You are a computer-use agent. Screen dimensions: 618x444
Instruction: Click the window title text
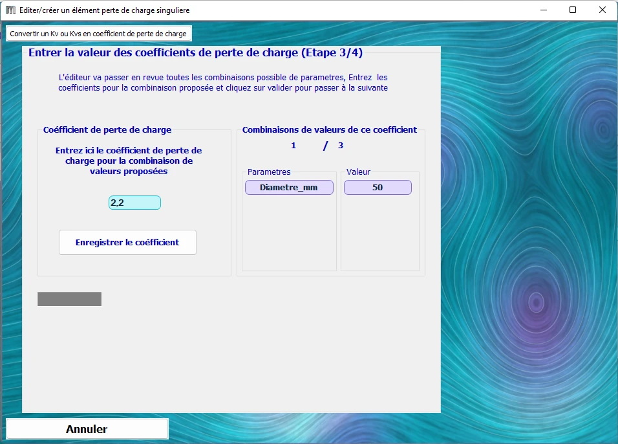(x=105, y=10)
